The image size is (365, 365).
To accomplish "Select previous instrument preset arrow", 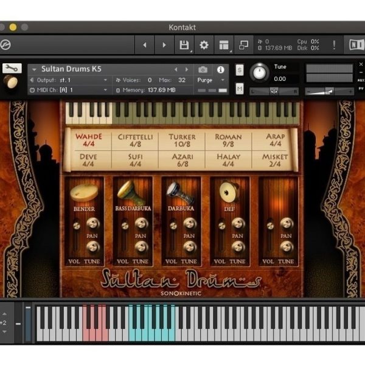I will tap(176, 69).
